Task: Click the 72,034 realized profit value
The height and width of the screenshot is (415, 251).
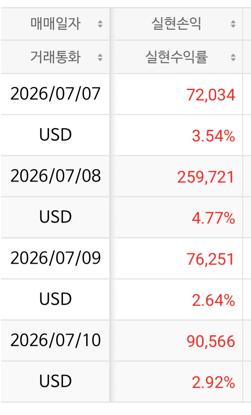Action: click(x=211, y=95)
